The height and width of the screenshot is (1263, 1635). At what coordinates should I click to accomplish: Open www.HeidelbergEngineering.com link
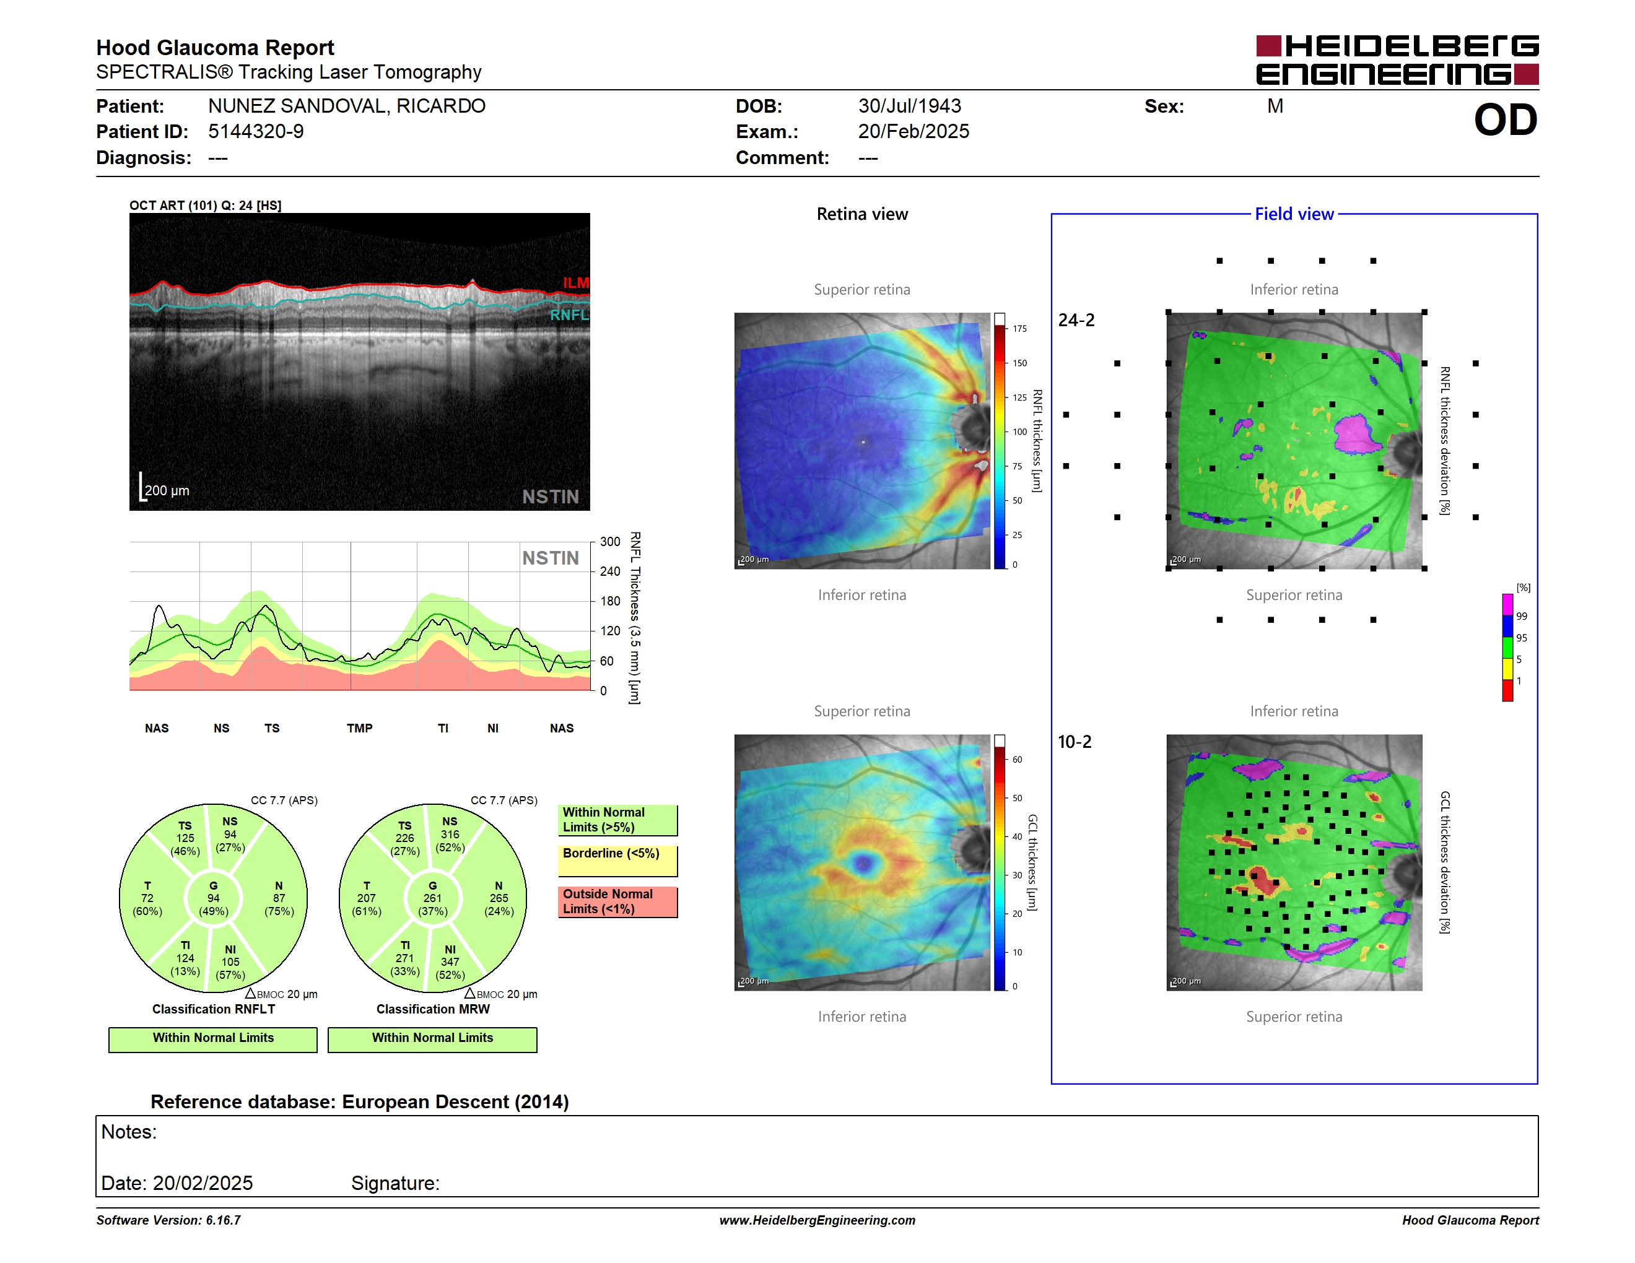click(x=817, y=1220)
